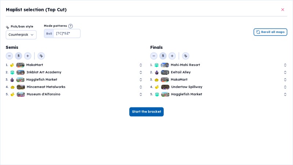Image resolution: width=293 pixels, height=165 pixels.
Task: Click mode icon for Mincemeat Metalworks
Action: (12, 87)
